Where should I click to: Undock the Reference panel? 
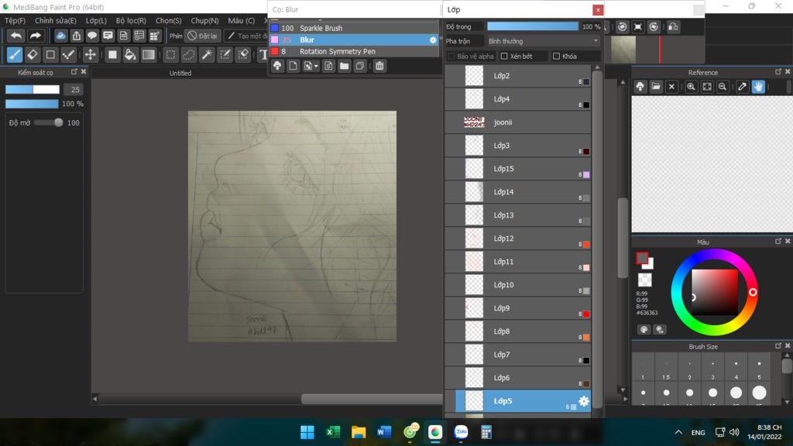(x=778, y=72)
